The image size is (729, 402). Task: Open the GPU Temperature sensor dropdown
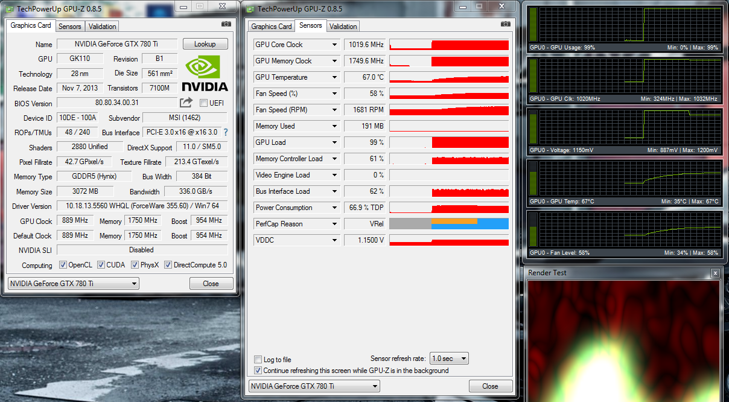click(x=334, y=77)
